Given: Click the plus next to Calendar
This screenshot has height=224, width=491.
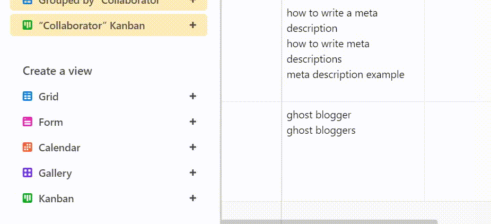Looking at the screenshot, I should [193, 147].
